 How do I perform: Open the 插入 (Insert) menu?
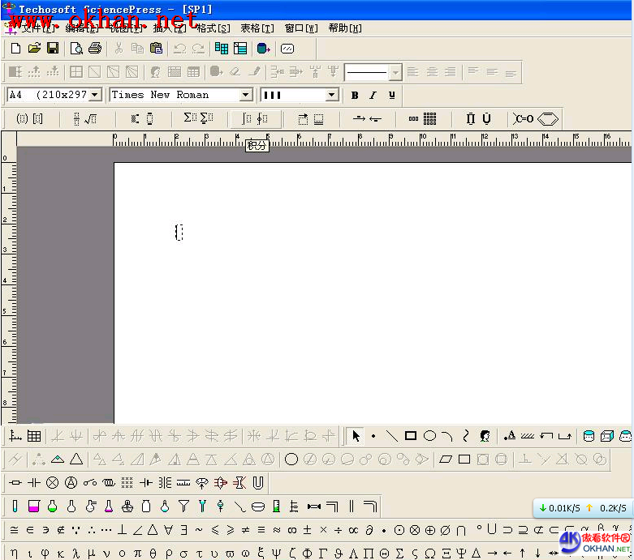point(170,28)
